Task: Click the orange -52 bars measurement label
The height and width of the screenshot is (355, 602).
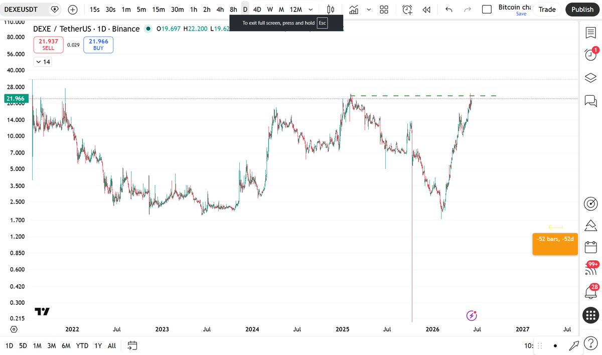Action: point(555,244)
